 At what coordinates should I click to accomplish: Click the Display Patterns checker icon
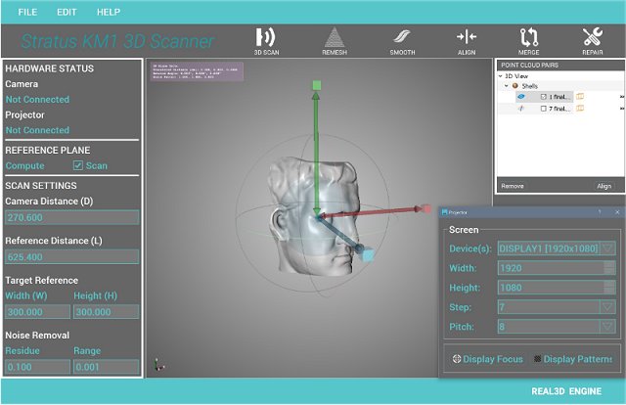tap(537, 359)
